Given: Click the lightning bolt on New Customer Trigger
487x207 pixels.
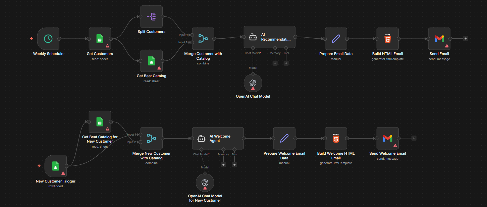Looking at the screenshot, I should pos(39,166).
